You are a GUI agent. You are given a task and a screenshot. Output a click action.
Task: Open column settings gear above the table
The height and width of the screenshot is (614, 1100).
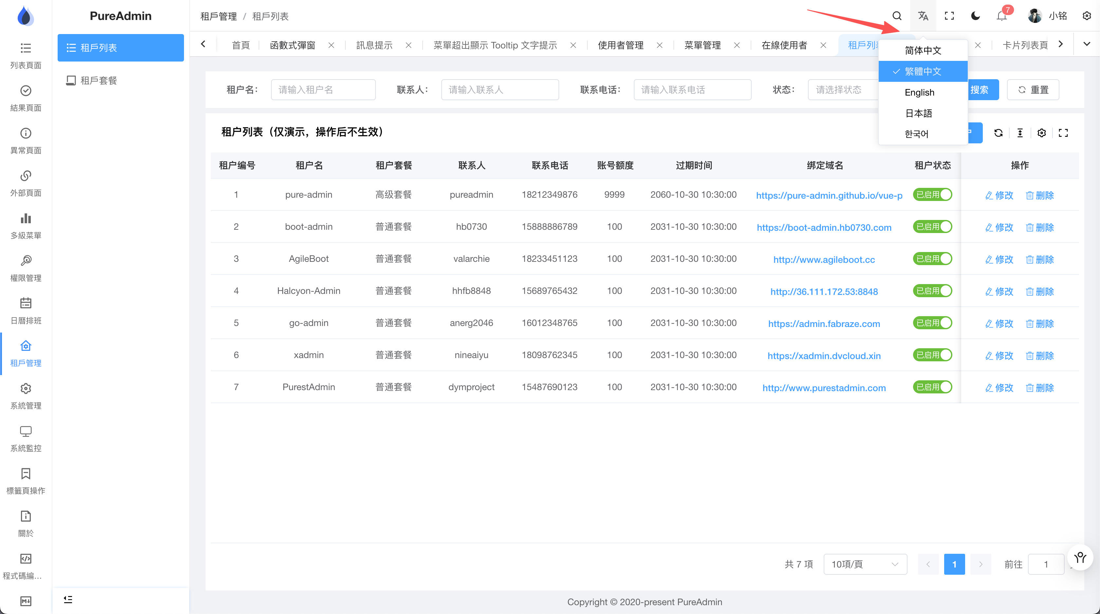[x=1041, y=133]
